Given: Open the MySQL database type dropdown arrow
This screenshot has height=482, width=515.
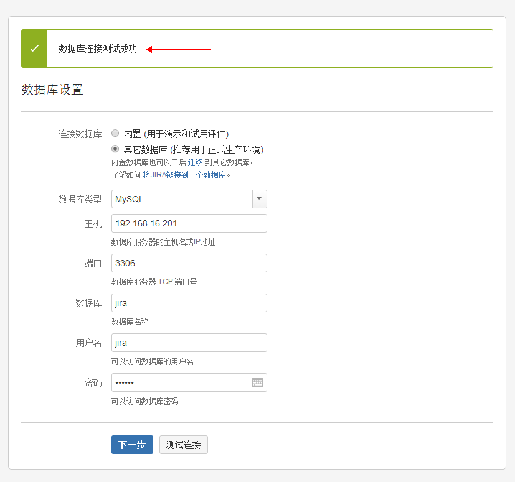Looking at the screenshot, I should (x=260, y=199).
